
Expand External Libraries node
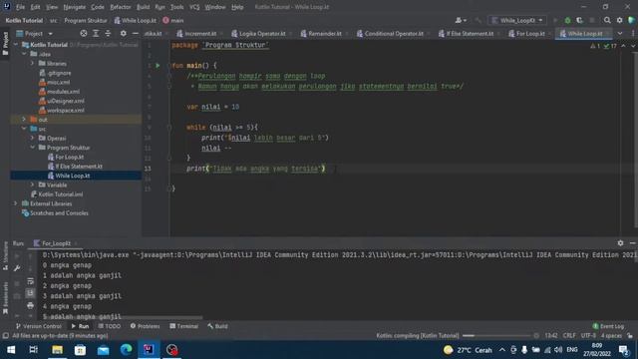(16, 203)
